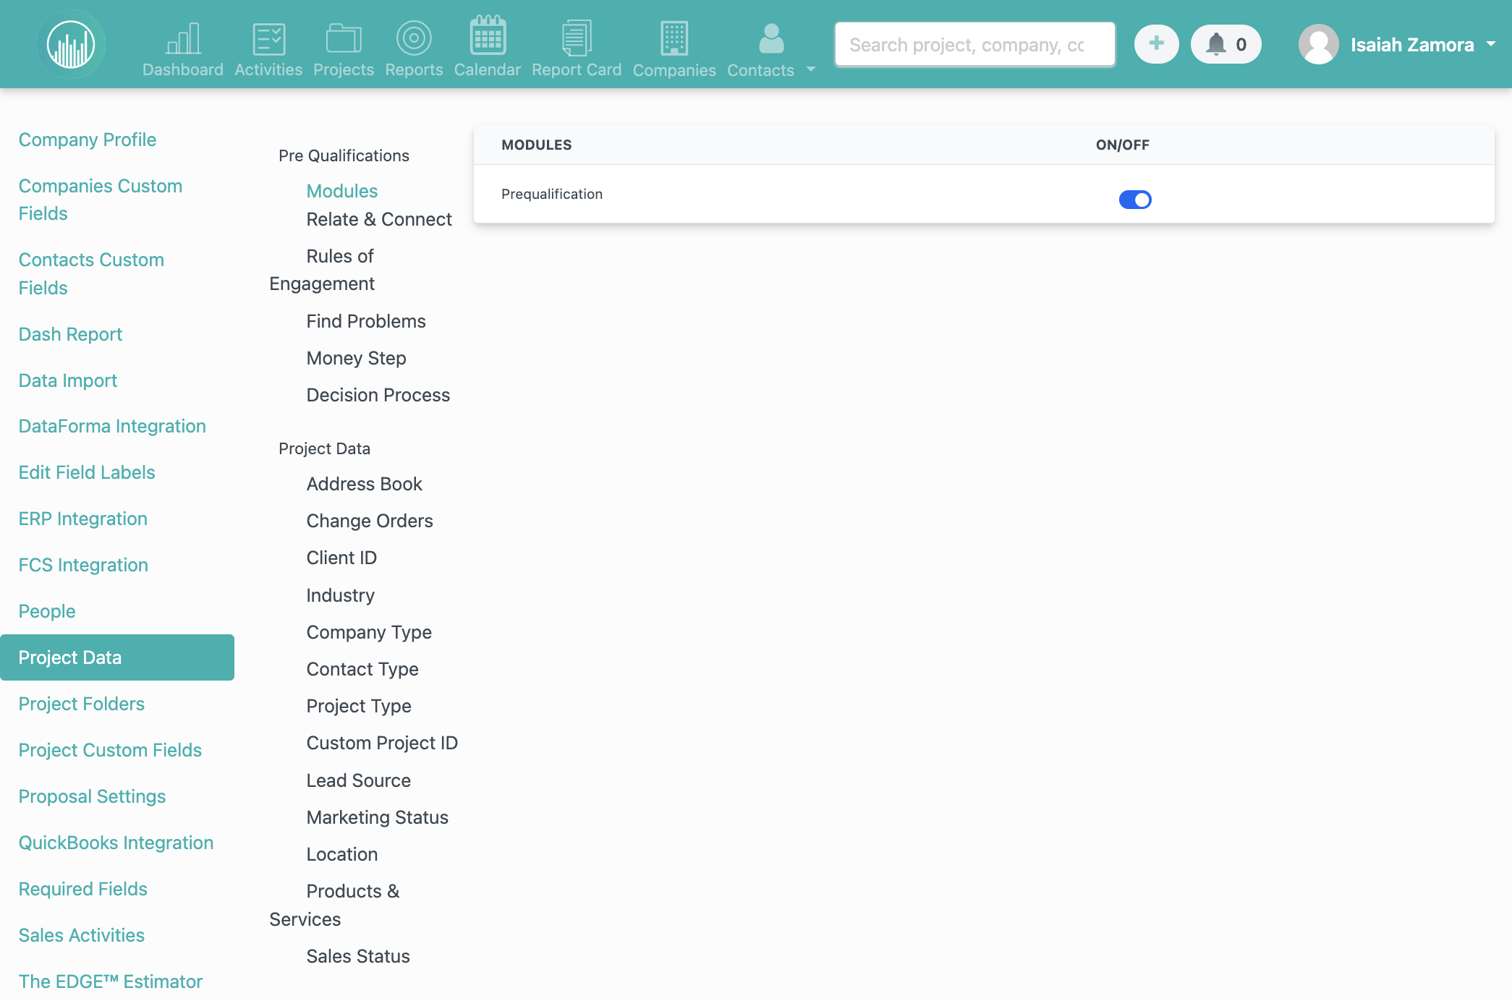Select Money Step
Viewport: 1512px width, 1001px height.
(x=357, y=358)
